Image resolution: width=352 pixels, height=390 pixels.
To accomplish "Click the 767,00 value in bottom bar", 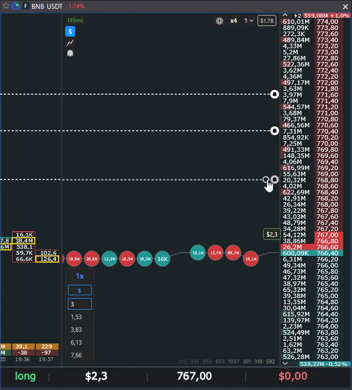I will click(x=194, y=376).
